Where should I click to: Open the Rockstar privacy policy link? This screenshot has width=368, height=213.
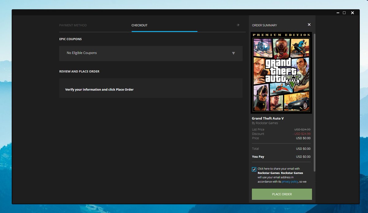[290, 181]
